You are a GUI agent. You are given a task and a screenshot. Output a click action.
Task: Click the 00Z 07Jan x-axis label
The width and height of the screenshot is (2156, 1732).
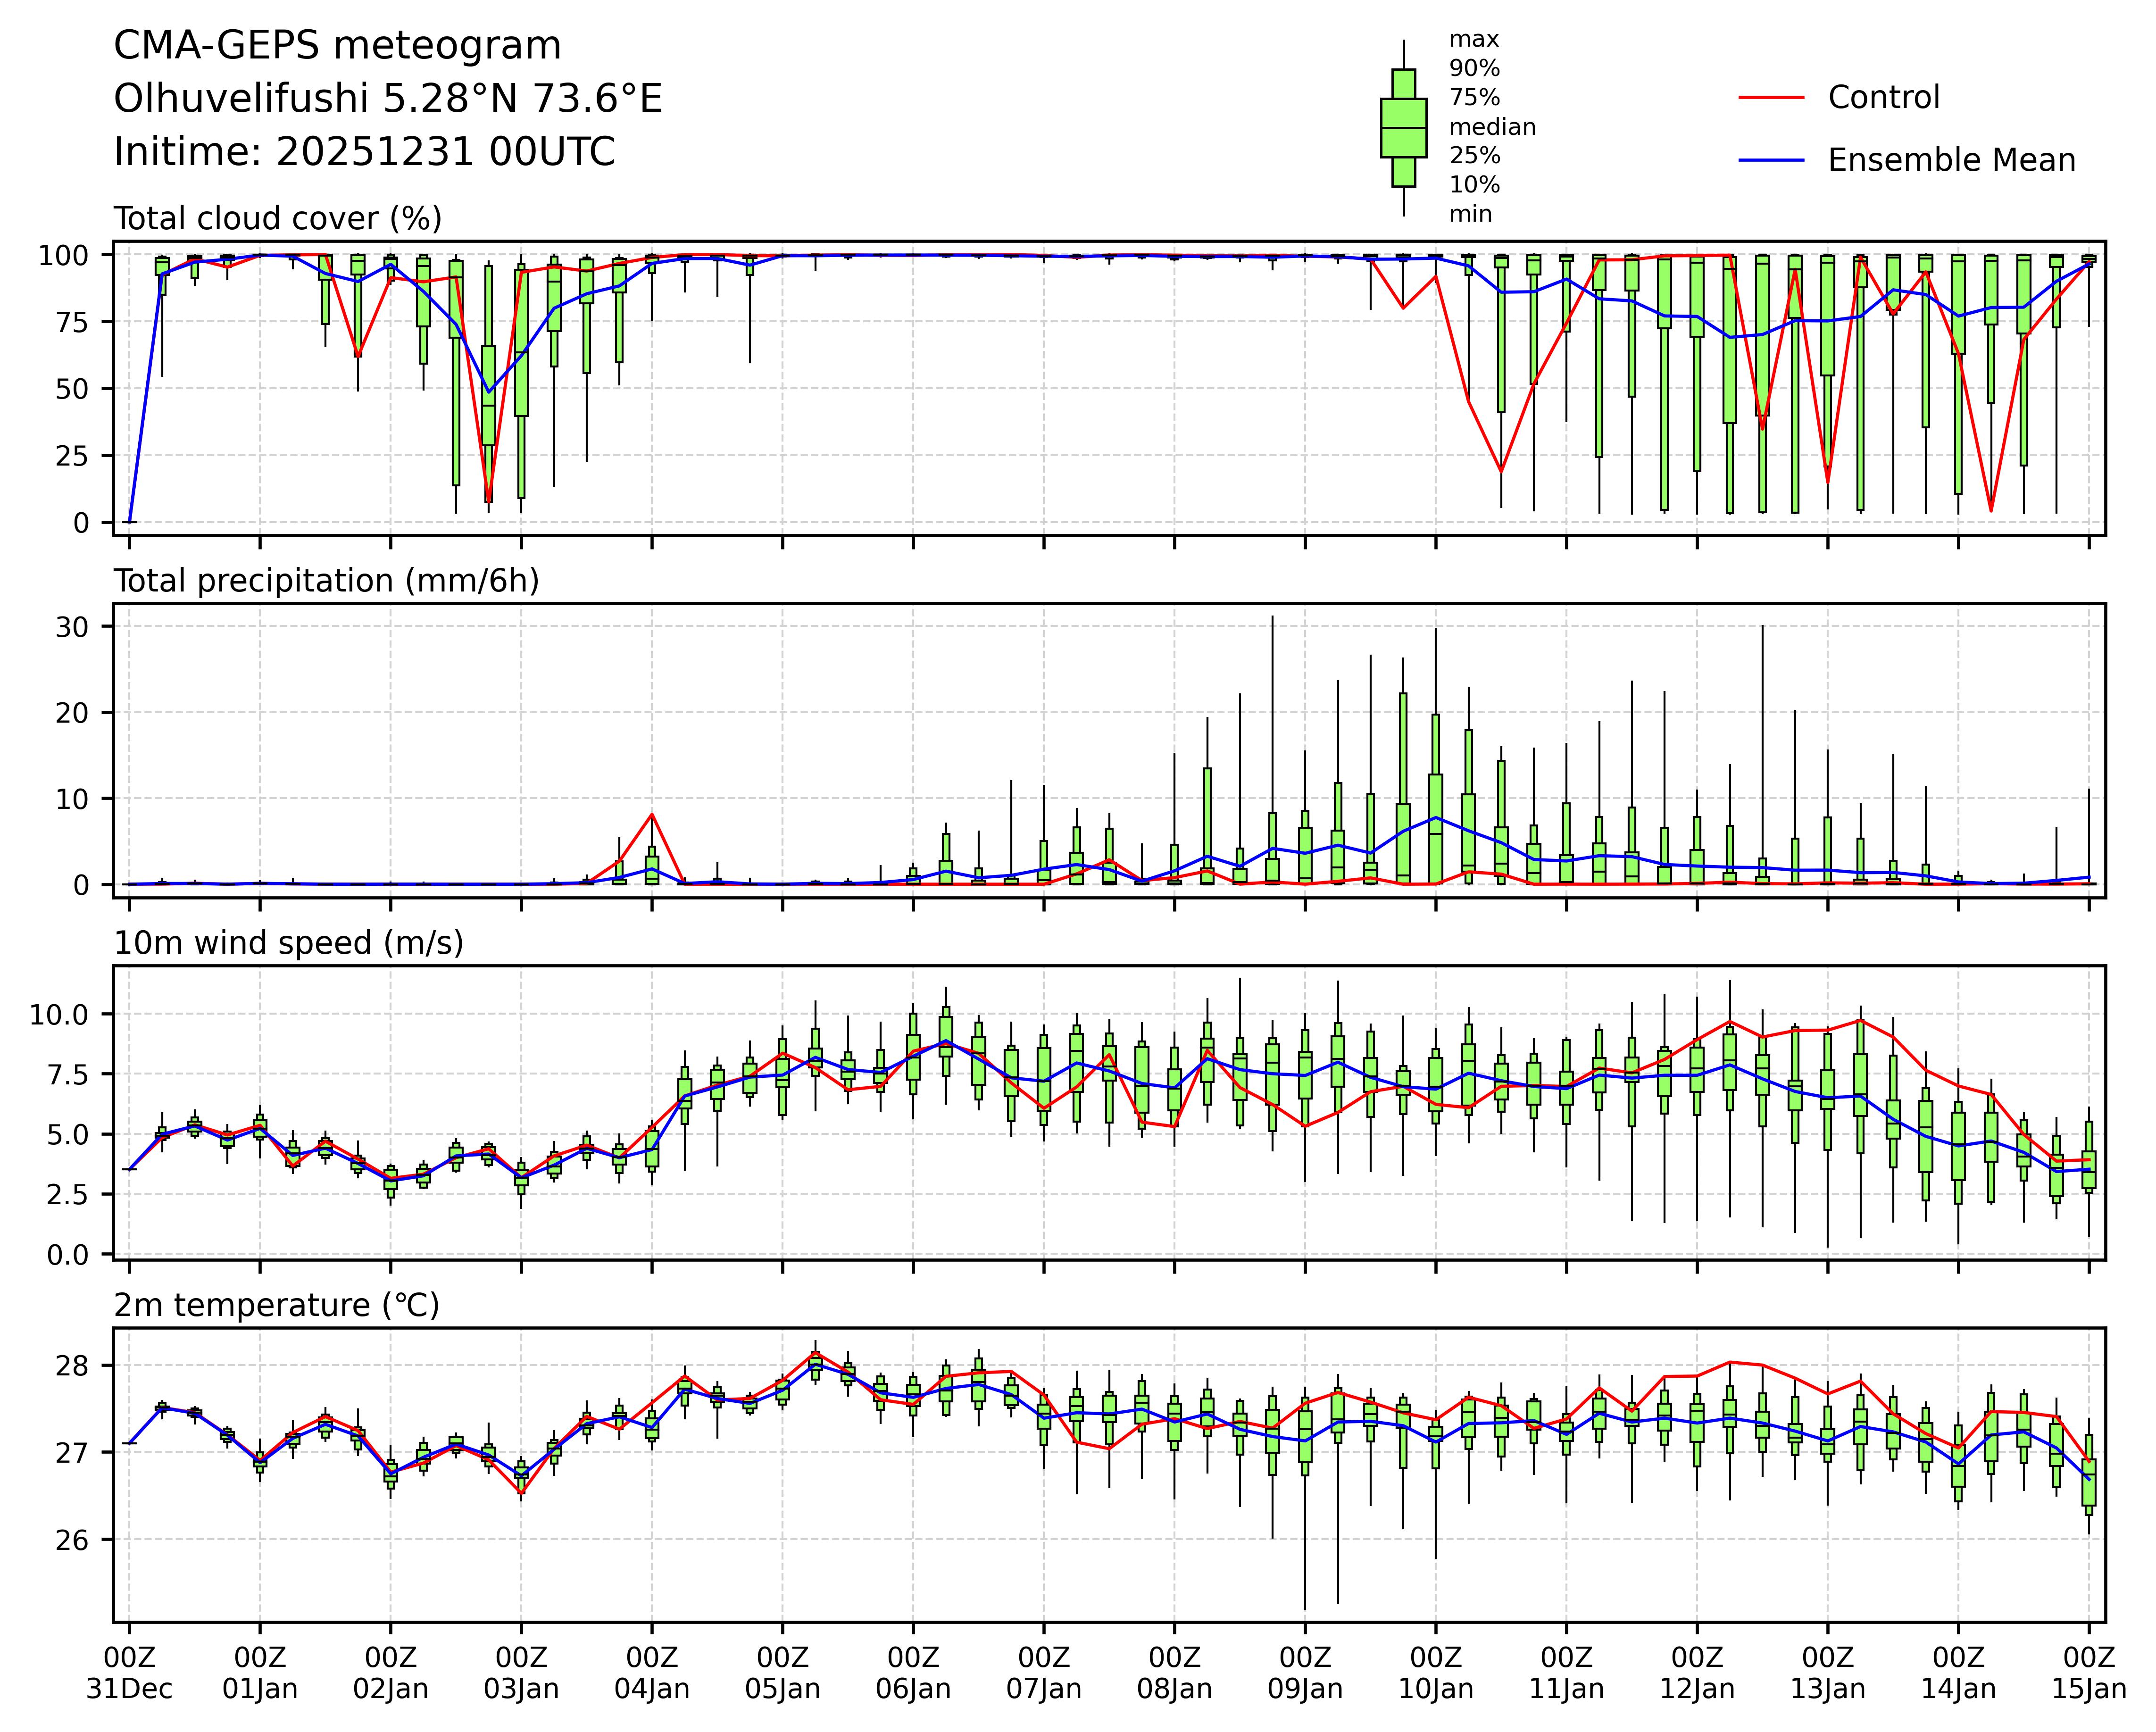pyautogui.click(x=1044, y=1673)
